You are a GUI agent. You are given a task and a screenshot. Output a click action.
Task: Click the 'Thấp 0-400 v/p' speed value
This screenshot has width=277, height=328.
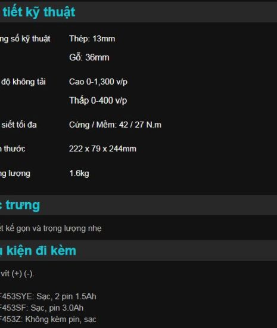coord(98,100)
